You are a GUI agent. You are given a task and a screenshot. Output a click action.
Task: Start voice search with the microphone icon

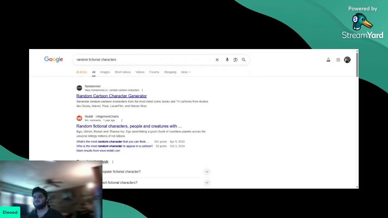pyautogui.click(x=227, y=60)
